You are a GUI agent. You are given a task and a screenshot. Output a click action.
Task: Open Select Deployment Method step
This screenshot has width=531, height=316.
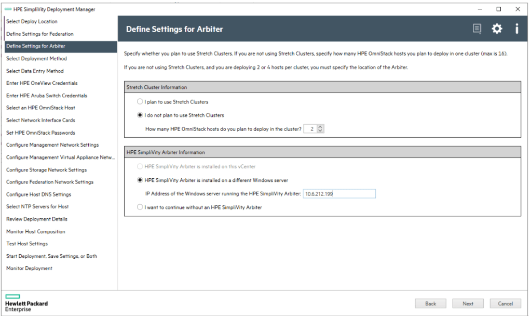click(36, 59)
